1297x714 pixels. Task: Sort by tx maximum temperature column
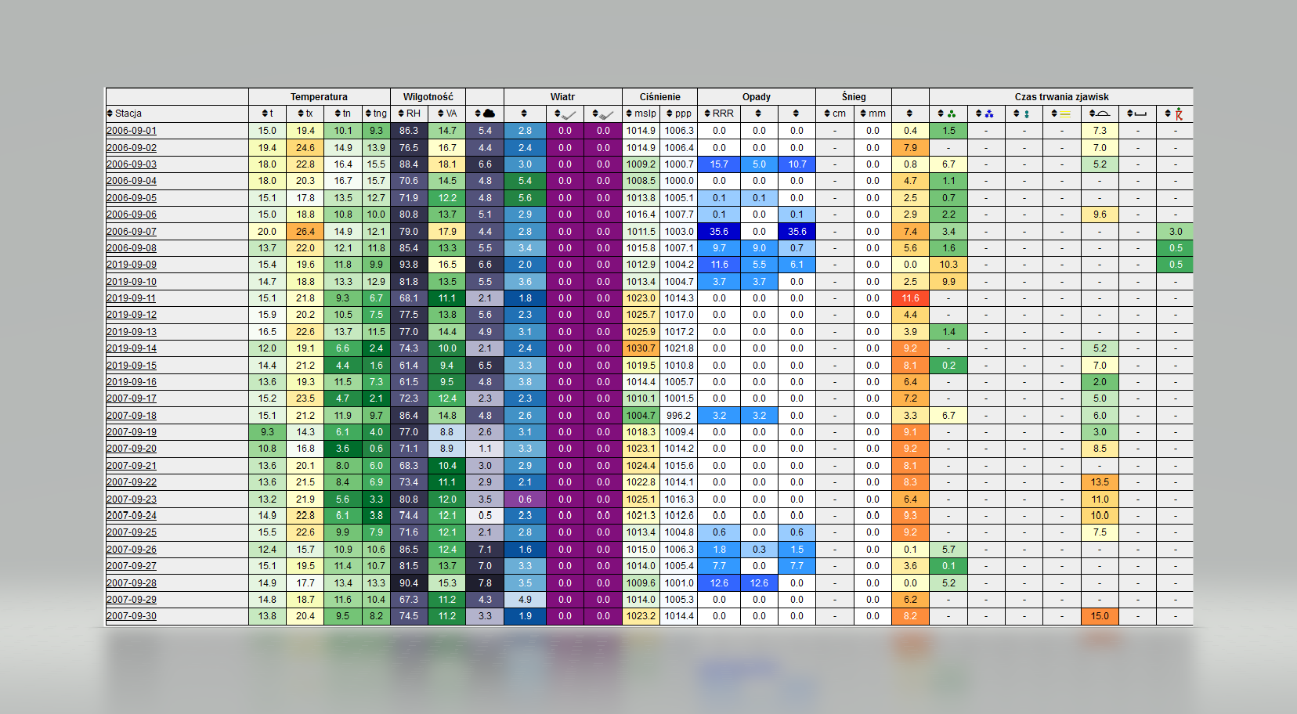(x=305, y=114)
